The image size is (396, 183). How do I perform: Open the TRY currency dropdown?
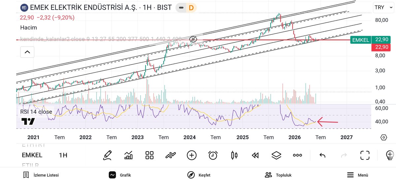(x=383, y=7)
